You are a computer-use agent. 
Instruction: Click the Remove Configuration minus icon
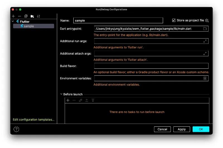coord(20,16)
